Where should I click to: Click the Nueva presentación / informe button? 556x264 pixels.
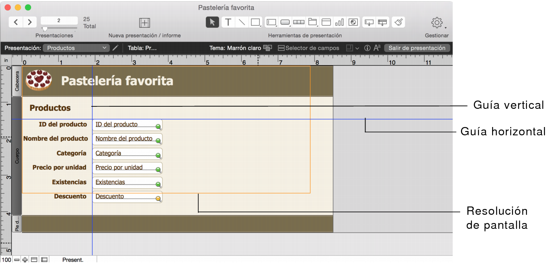pos(144,23)
